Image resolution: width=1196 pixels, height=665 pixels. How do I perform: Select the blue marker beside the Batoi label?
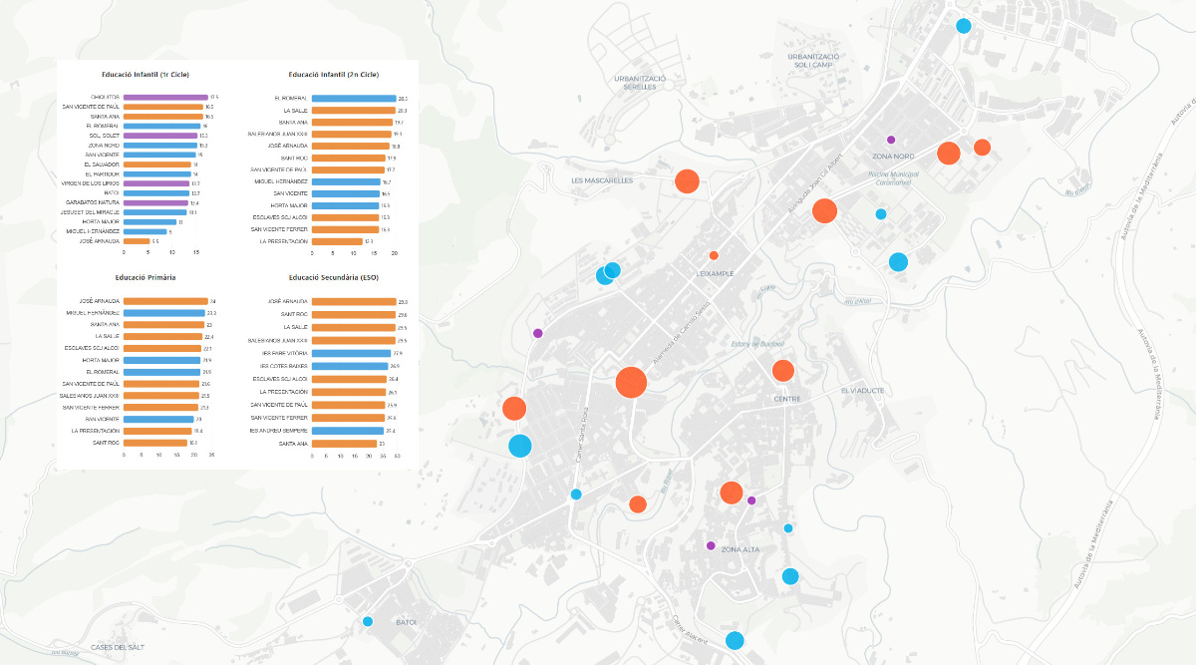[368, 622]
